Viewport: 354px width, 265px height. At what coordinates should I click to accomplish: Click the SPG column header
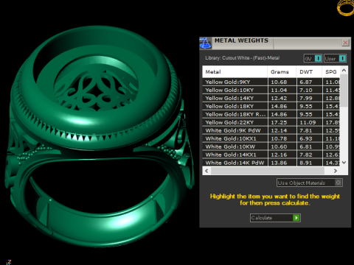tap(331, 72)
